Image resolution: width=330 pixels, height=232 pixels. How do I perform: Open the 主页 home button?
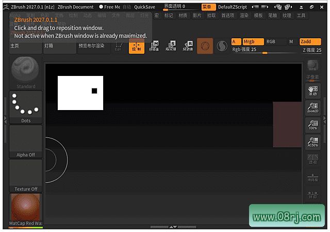25,46
